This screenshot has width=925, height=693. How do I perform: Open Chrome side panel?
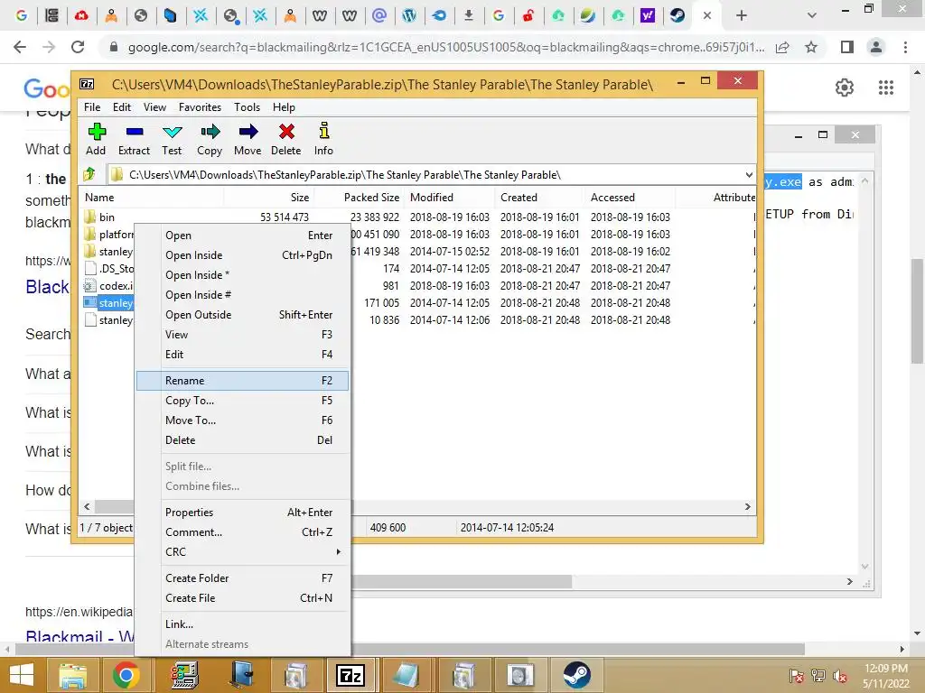click(x=847, y=47)
